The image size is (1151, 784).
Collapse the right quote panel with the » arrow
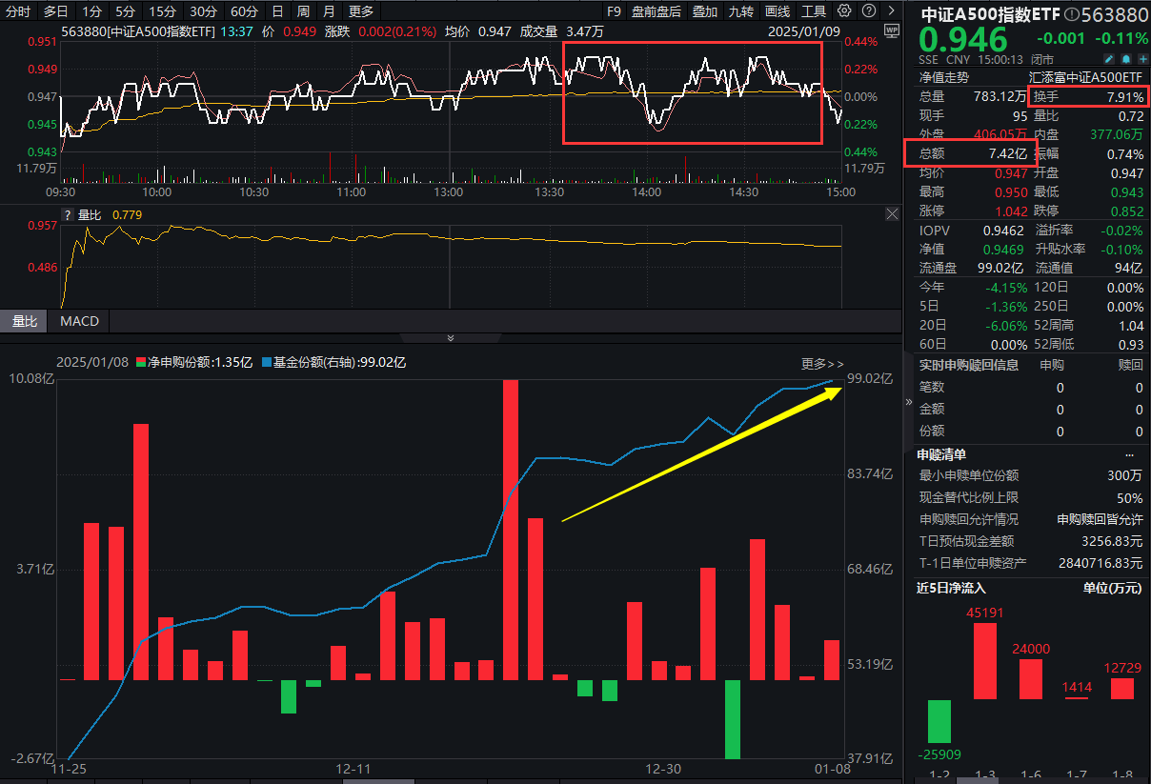tap(908, 401)
